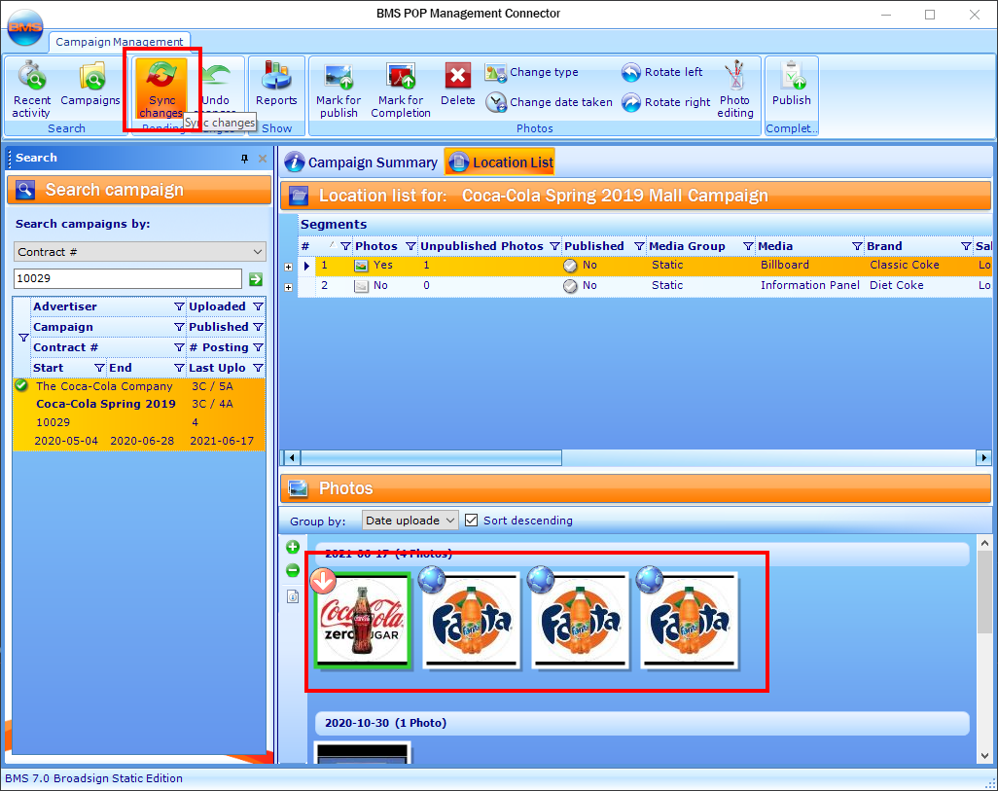Image resolution: width=998 pixels, height=791 pixels.
Task: Open the Search campaigns by dropdown
Action: tap(139, 252)
